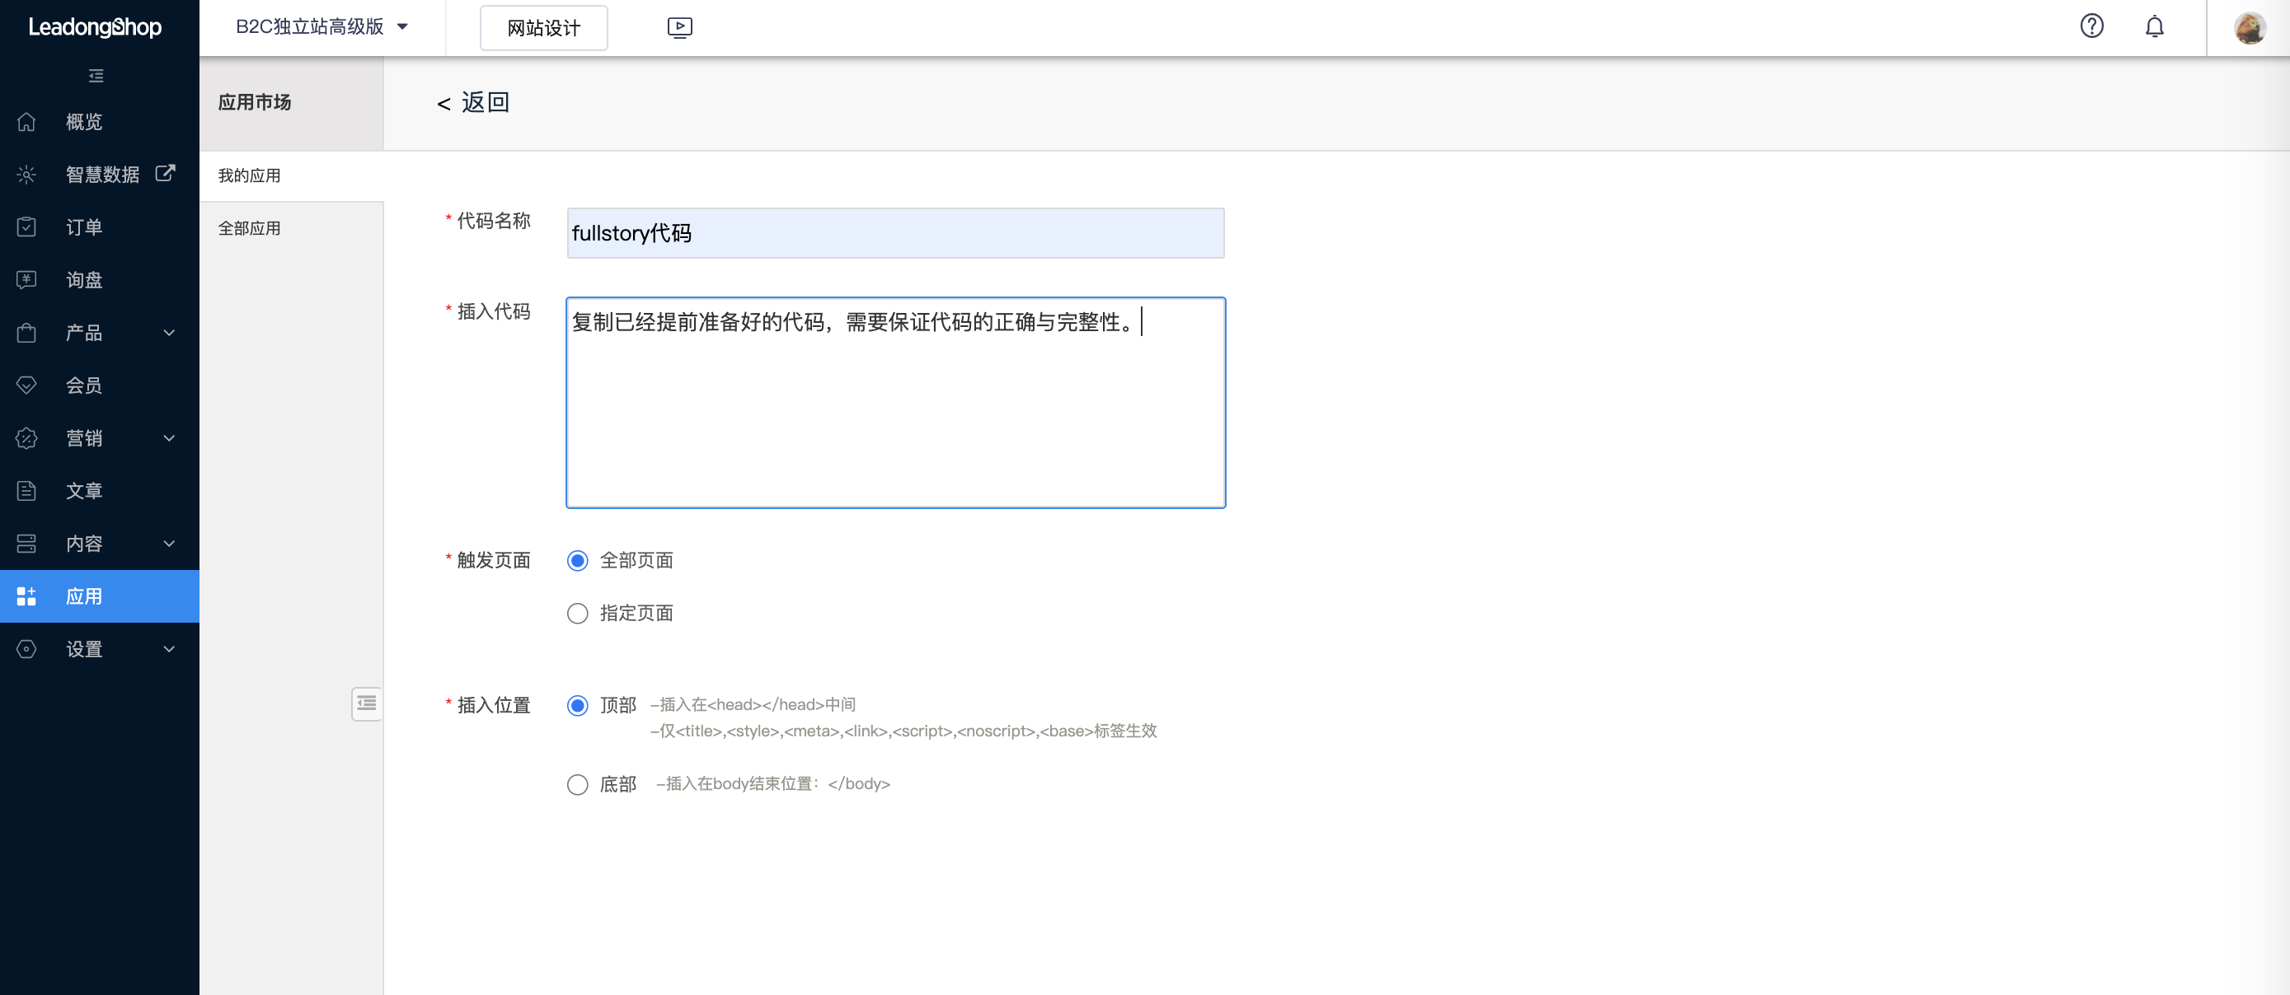Choose 底部 insert position
The width and height of the screenshot is (2290, 995).
[x=578, y=784]
